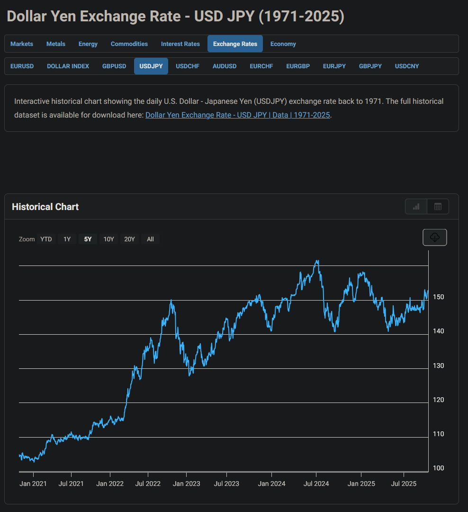Click the mid-2024 peak on price line
Viewport: 468px width, 512px height.
click(317, 261)
